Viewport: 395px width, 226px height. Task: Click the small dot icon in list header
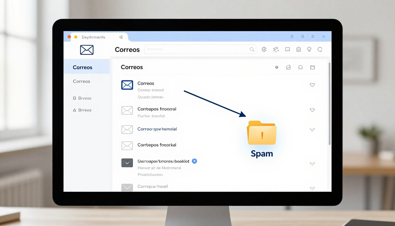tap(277, 67)
